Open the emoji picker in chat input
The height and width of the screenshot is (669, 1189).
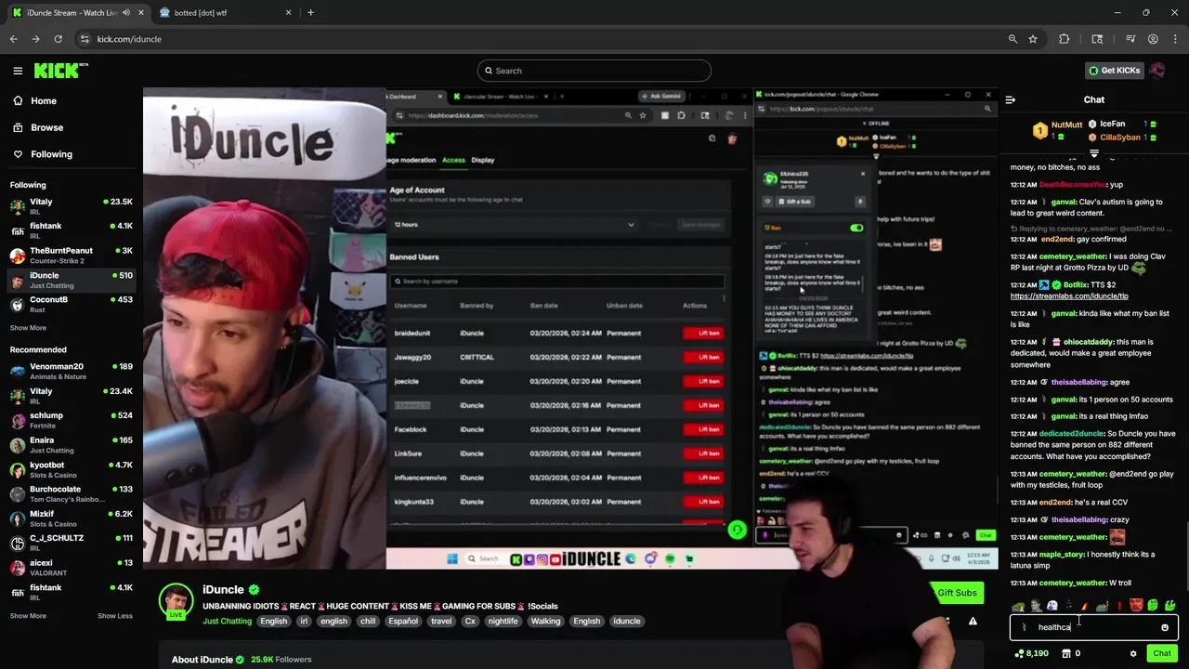(1165, 627)
